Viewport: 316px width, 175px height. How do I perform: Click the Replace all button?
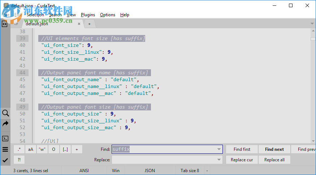pyautogui.click(x=274, y=160)
